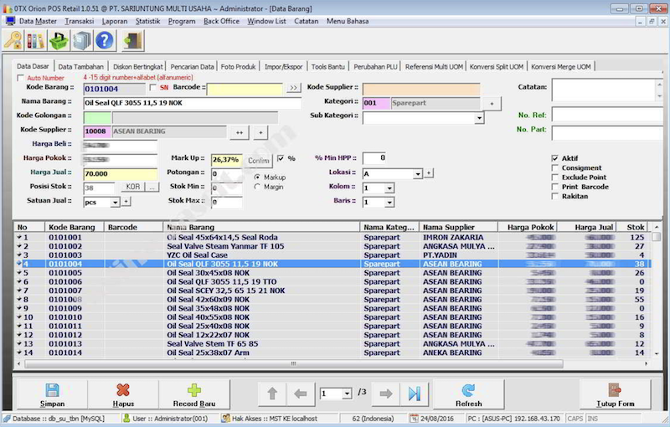Enable the Auto Number checkbox

pos(21,78)
